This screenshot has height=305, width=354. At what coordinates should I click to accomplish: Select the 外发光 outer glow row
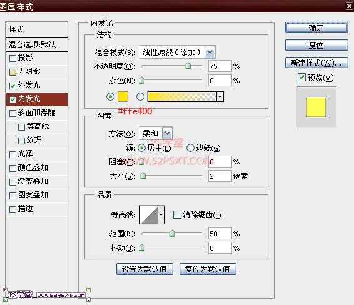37,86
